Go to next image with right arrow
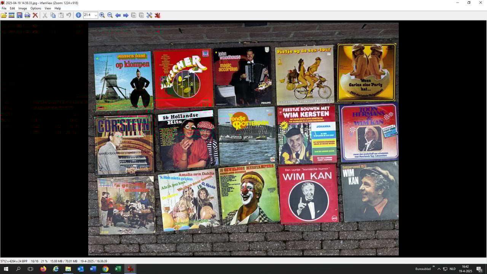Image resolution: width=487 pixels, height=274 pixels. click(126, 15)
